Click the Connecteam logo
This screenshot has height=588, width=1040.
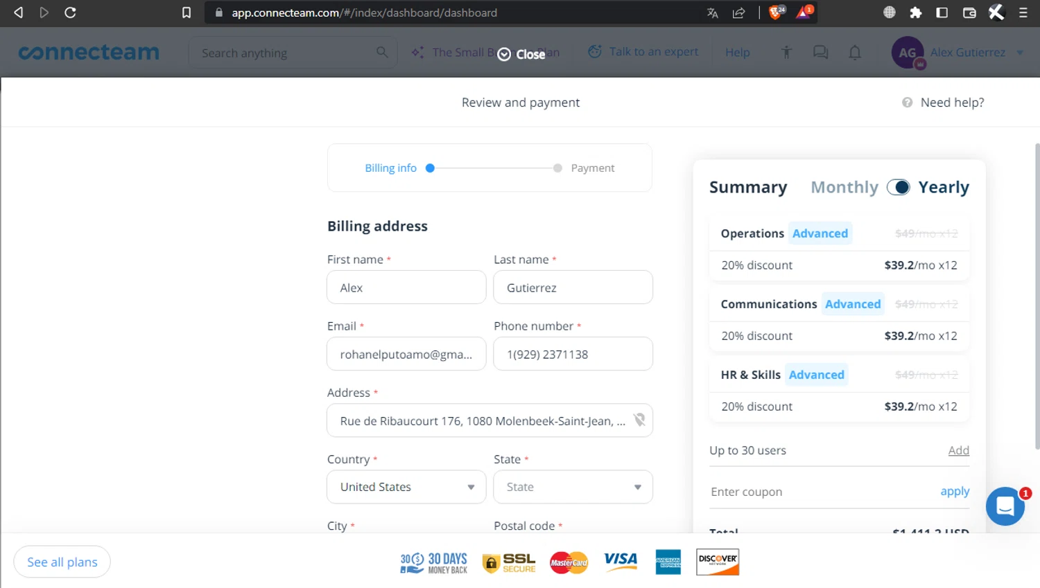click(89, 52)
